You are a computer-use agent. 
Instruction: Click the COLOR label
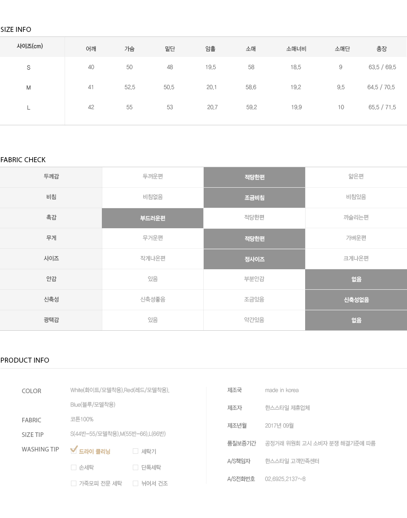point(31,391)
